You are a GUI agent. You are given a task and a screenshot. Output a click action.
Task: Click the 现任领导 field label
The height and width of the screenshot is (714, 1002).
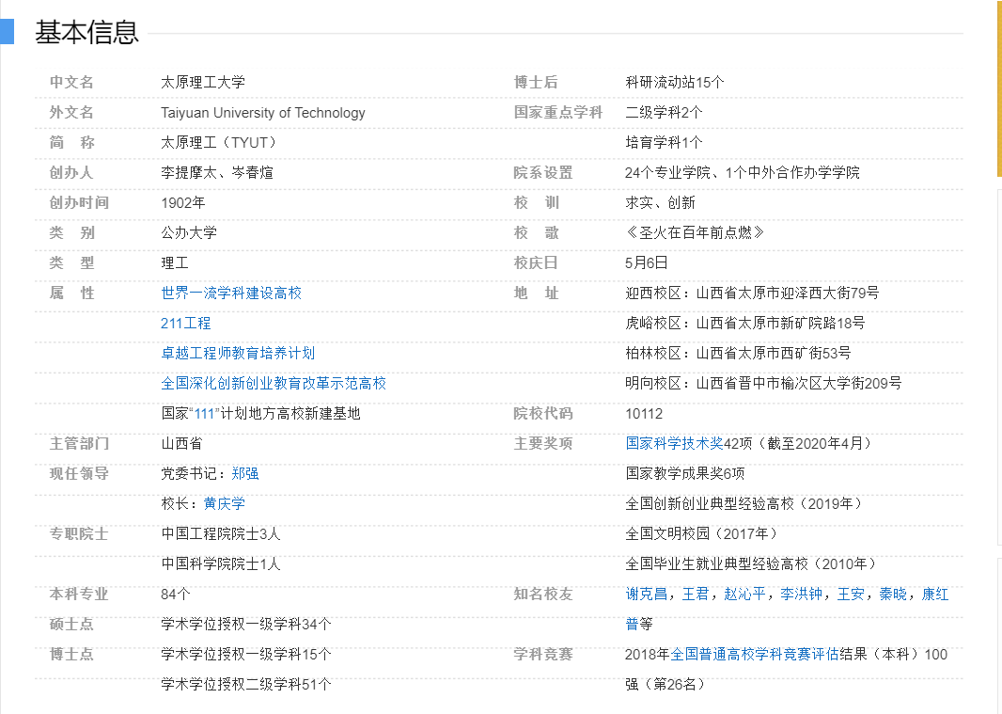coord(79,473)
